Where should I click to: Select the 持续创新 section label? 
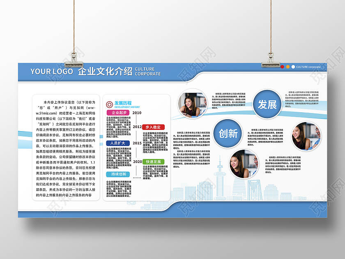click(118, 173)
